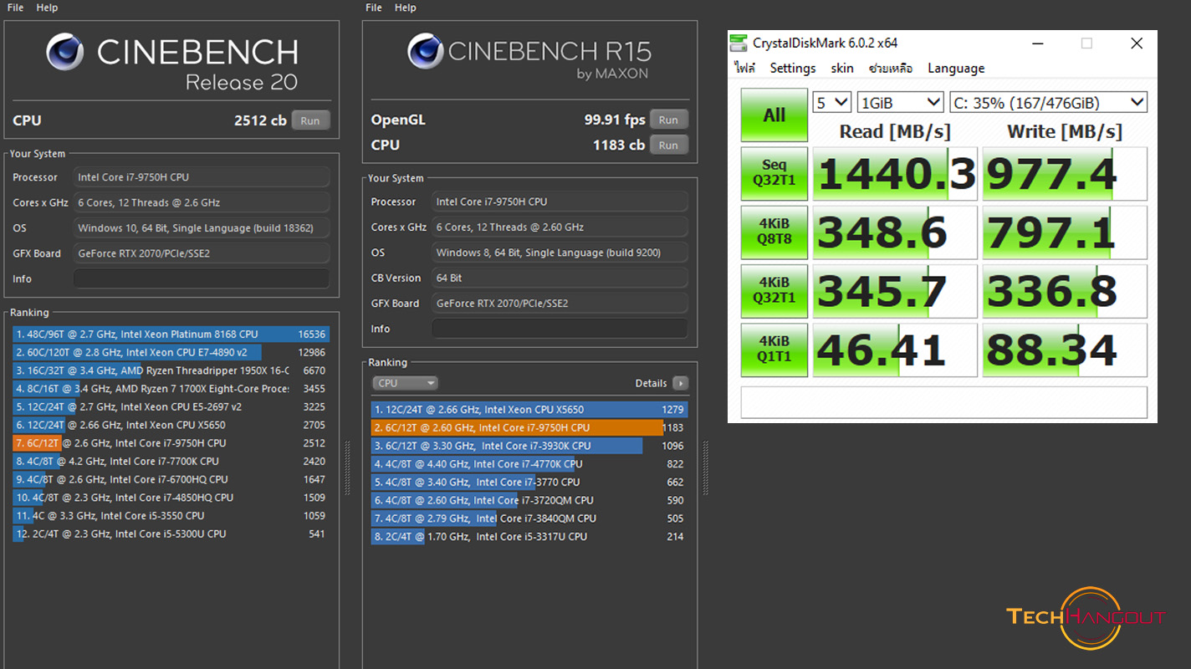Start the 4KiB Q1T1 test
The width and height of the screenshot is (1191, 669).
pyautogui.click(x=774, y=350)
